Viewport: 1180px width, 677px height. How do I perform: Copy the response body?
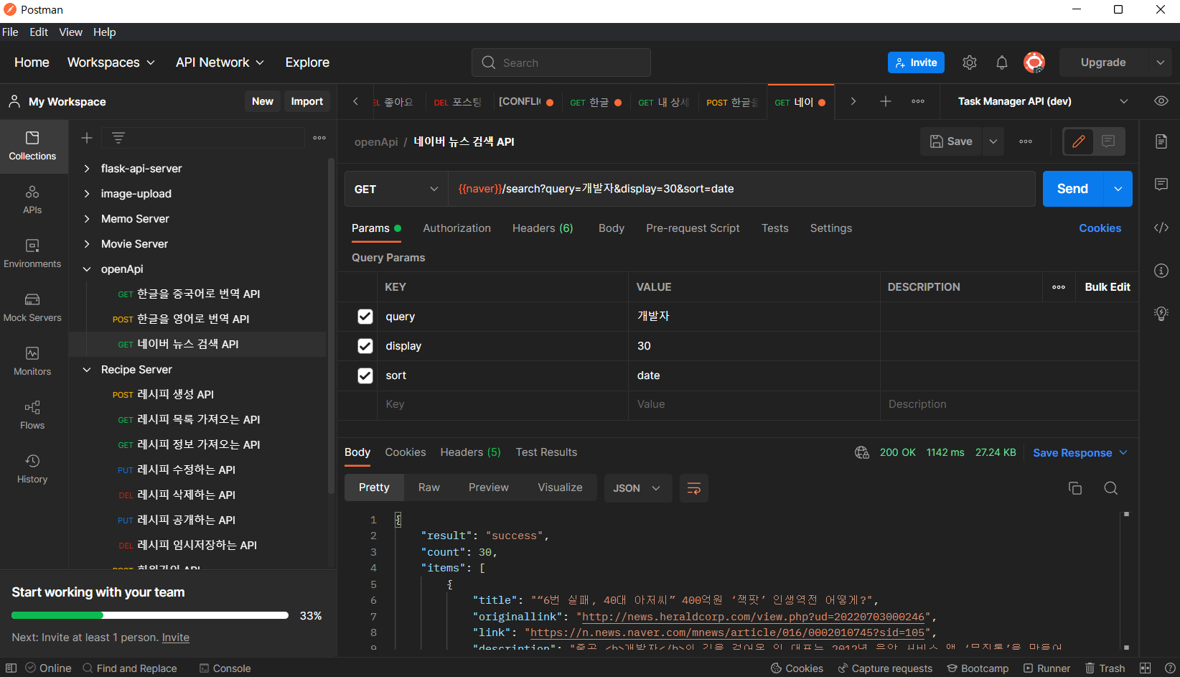1075,488
